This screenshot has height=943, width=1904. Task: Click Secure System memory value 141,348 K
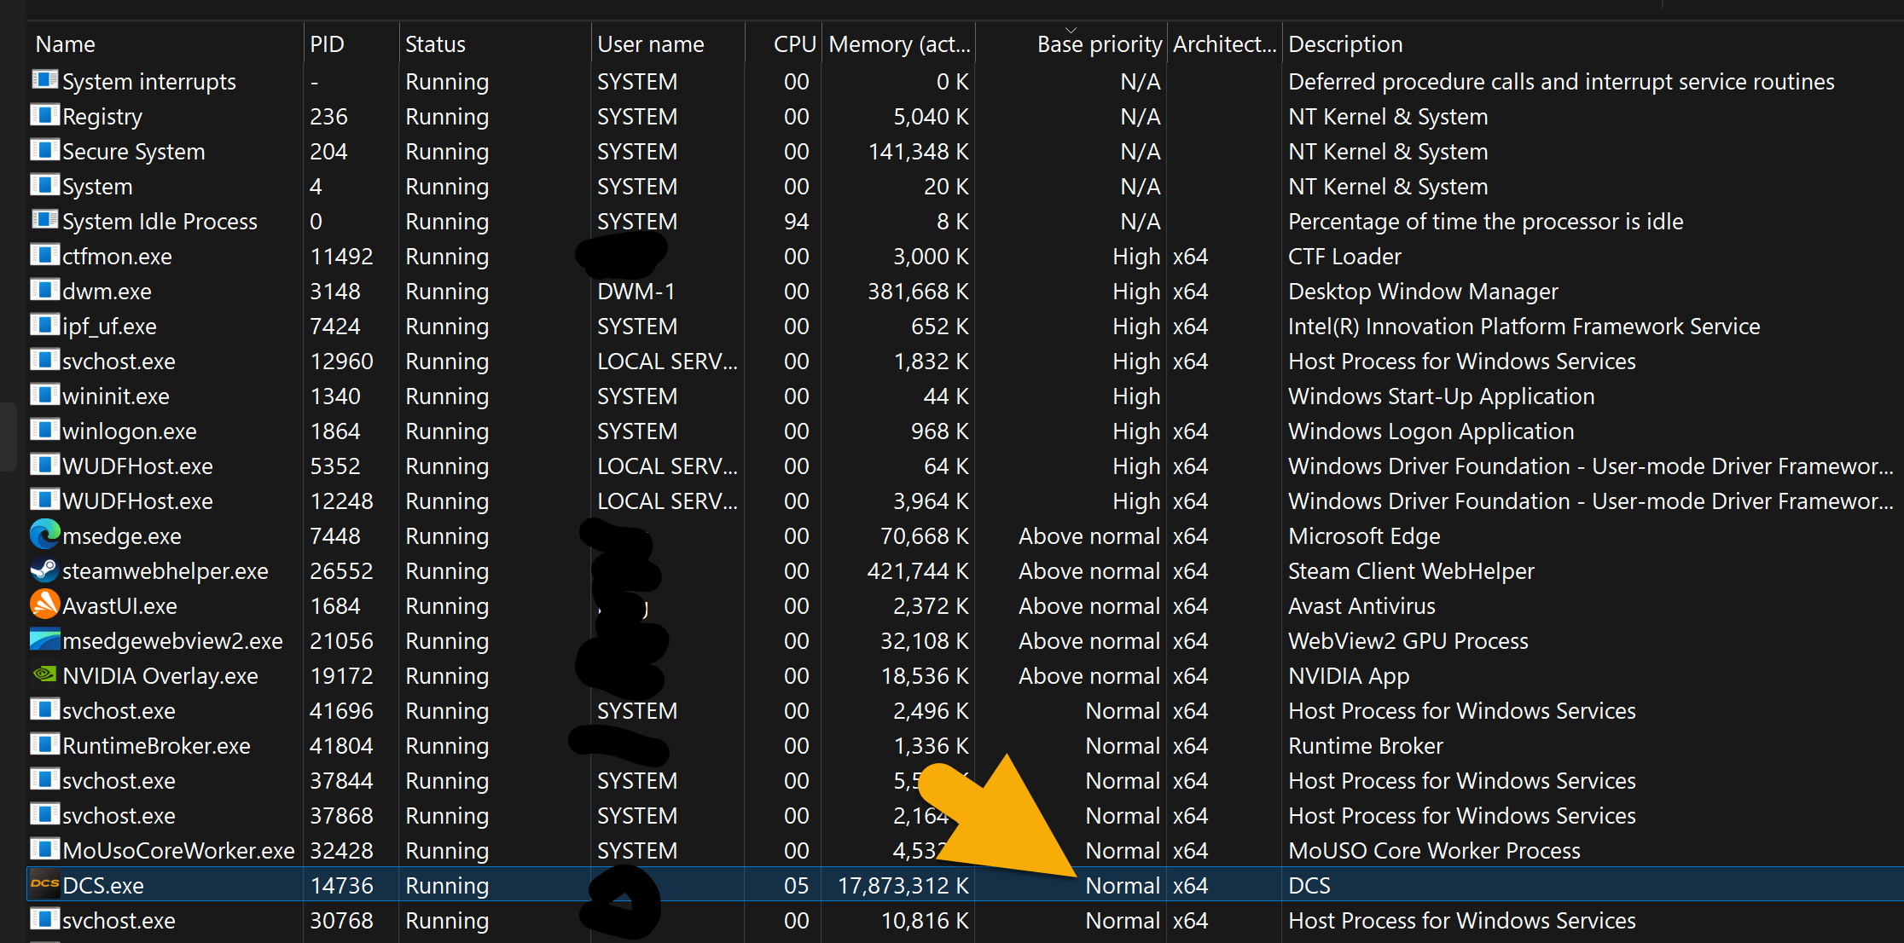click(918, 152)
